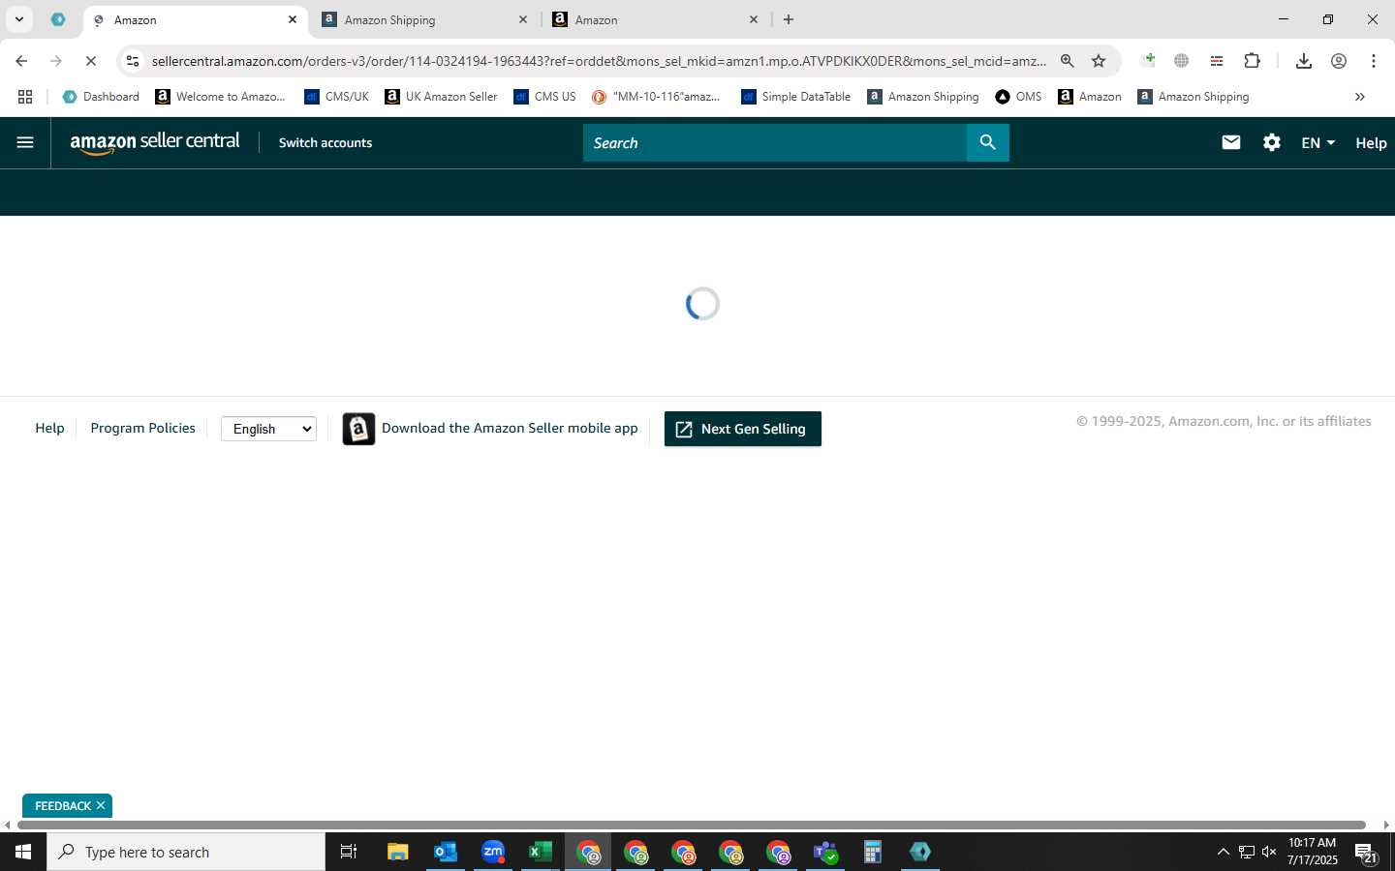
Task: Click the globe extension icon in toolbar
Action: click(x=1182, y=61)
